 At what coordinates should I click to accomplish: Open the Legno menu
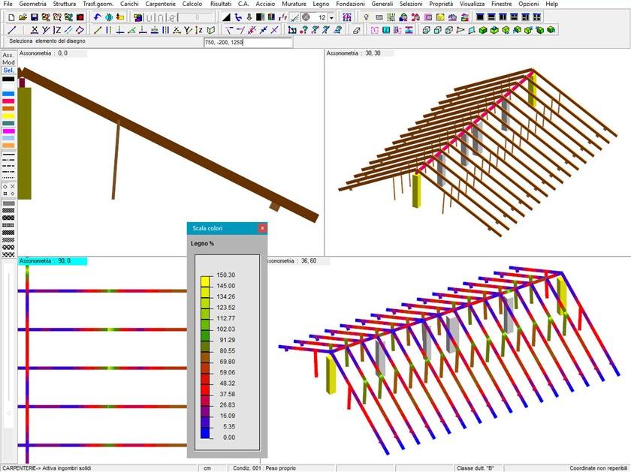[x=321, y=4]
